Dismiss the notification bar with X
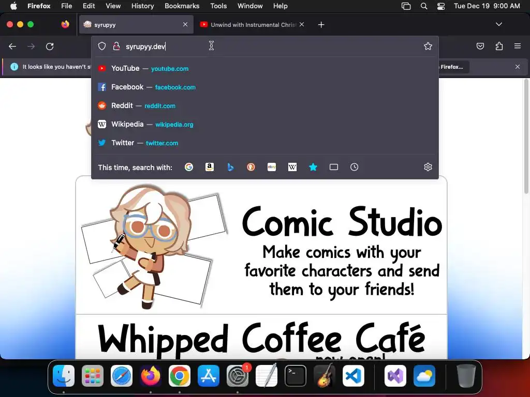The image size is (530, 397). (518, 67)
